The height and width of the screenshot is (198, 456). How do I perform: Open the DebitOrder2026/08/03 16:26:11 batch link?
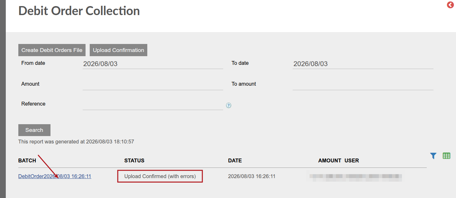[x=55, y=176]
